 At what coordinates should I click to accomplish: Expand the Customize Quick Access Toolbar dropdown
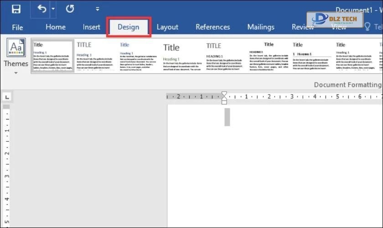coord(97,9)
